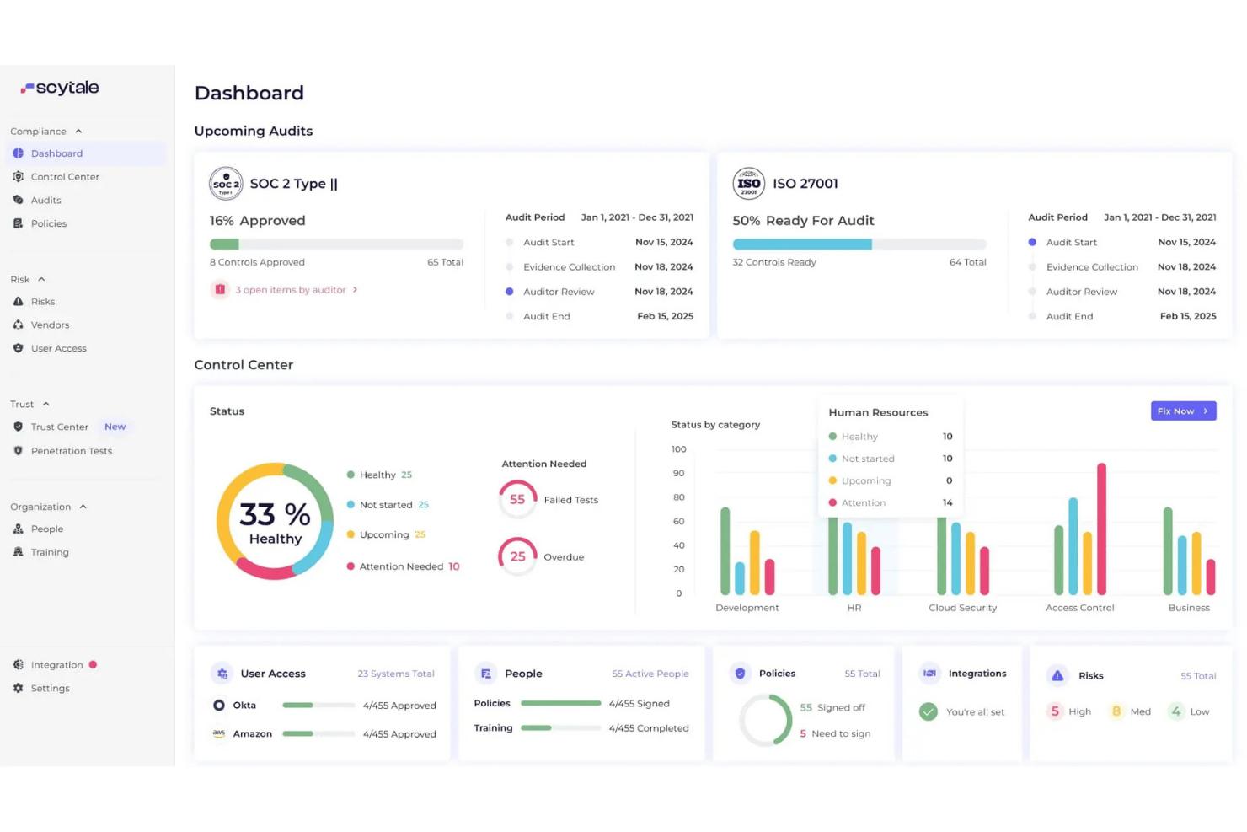The width and height of the screenshot is (1247, 832).
Task: Click the Okta approval progress bar
Action: [x=318, y=706]
